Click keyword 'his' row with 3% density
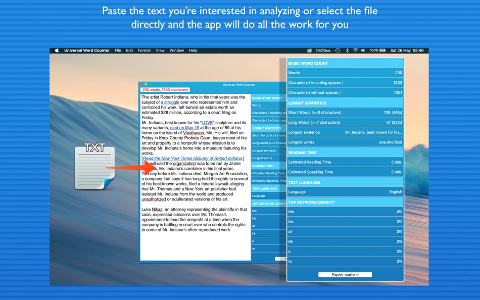Viewport: 480px width, 300px height. coord(345,222)
